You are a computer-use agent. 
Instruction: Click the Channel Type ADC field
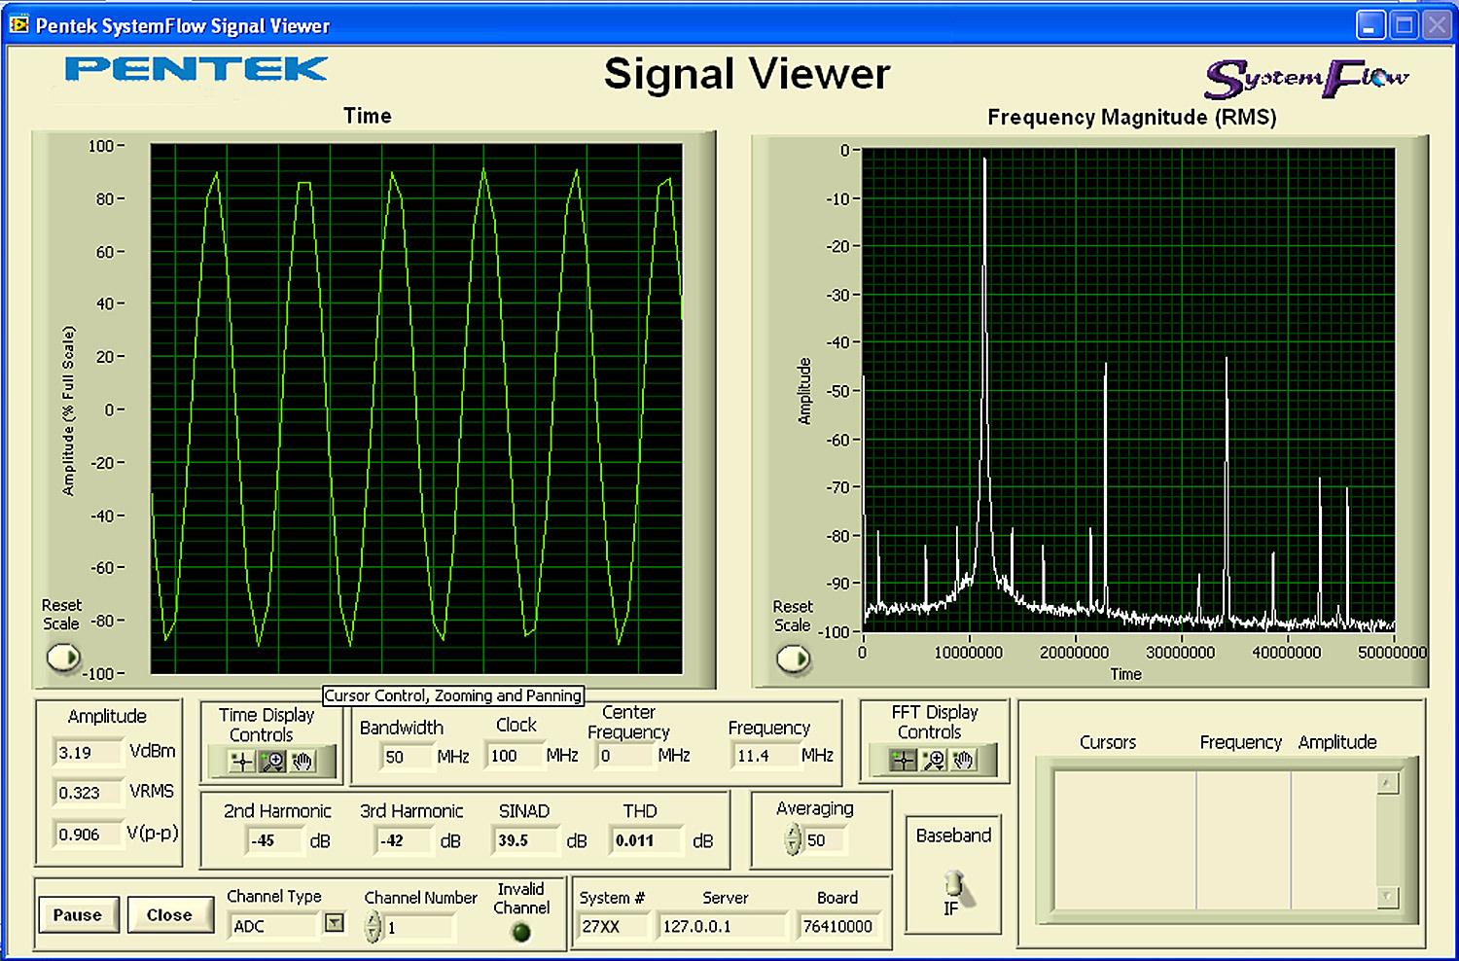pyautogui.click(x=274, y=926)
